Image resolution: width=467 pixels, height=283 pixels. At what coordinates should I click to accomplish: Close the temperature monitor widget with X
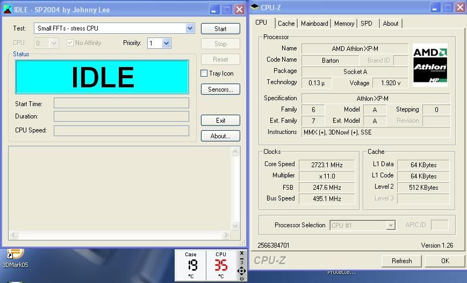coord(241,253)
